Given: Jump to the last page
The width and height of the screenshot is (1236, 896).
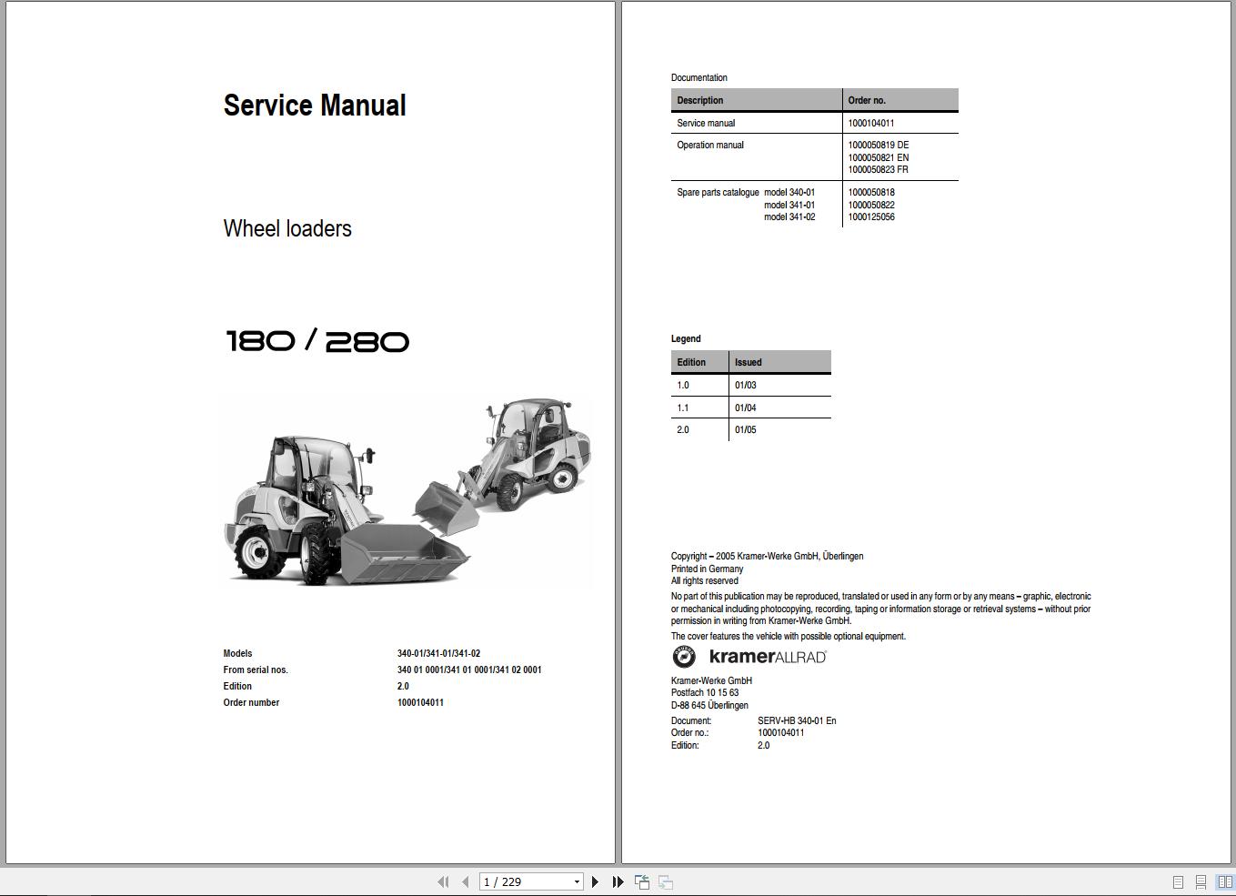Looking at the screenshot, I should pyautogui.click(x=618, y=881).
